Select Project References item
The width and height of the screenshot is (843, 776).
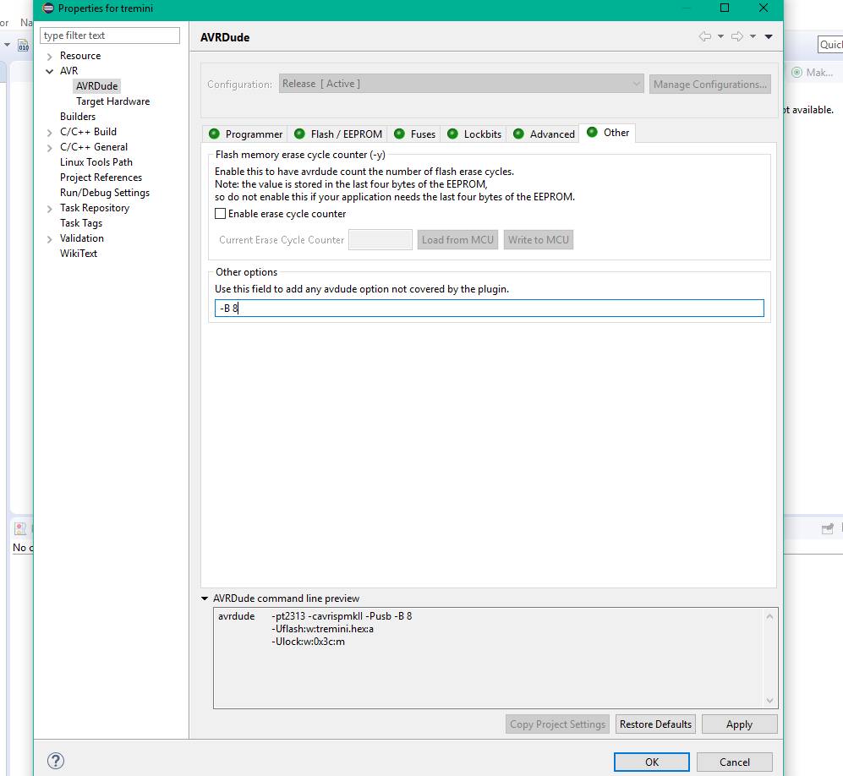point(101,178)
